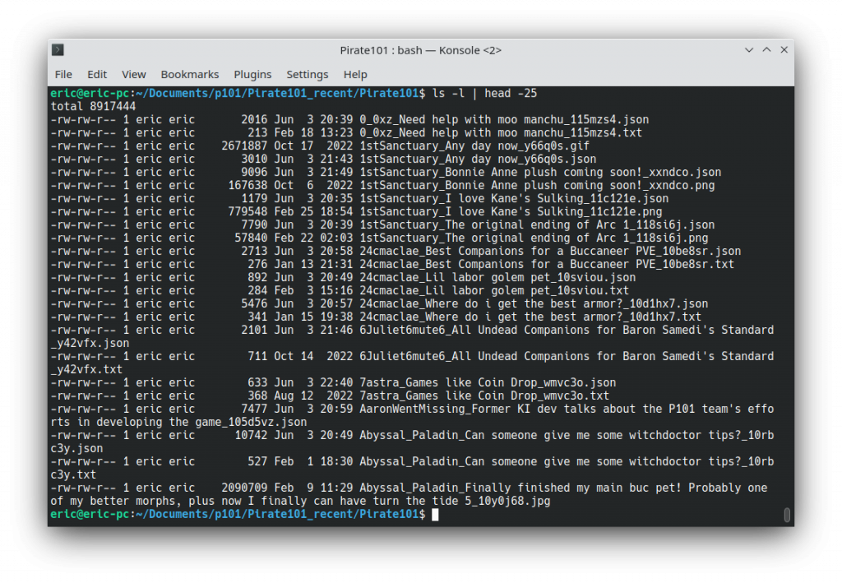Click the path in the bottom prompt
842x583 pixels.
(x=277, y=514)
